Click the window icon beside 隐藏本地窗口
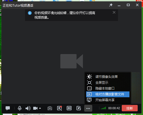The image size is (143, 115). 89,88
